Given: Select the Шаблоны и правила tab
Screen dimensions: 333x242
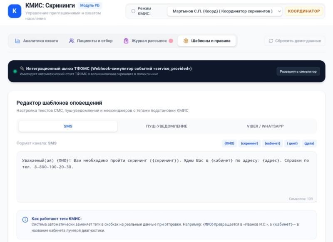Looking at the screenshot, I should [206, 41].
